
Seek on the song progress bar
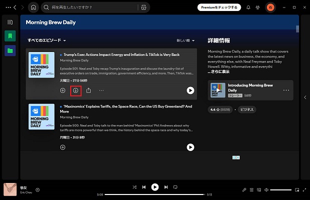pyautogui.click(x=155, y=194)
